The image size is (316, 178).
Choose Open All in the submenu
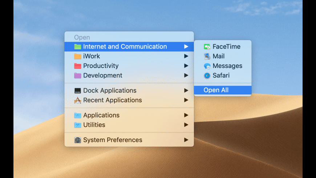tap(223, 90)
